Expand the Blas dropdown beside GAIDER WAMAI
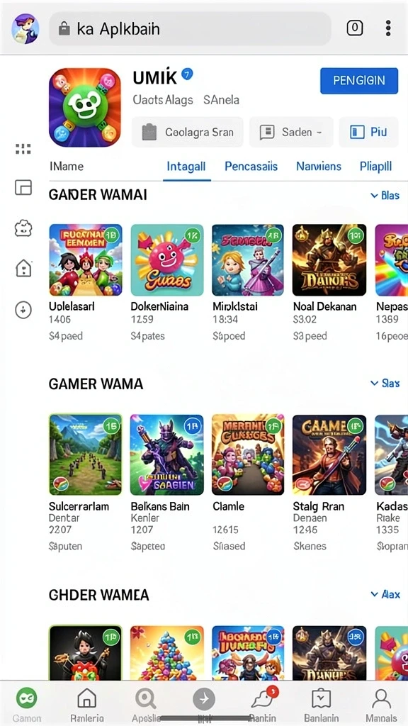This screenshot has width=408, height=726. point(385,196)
